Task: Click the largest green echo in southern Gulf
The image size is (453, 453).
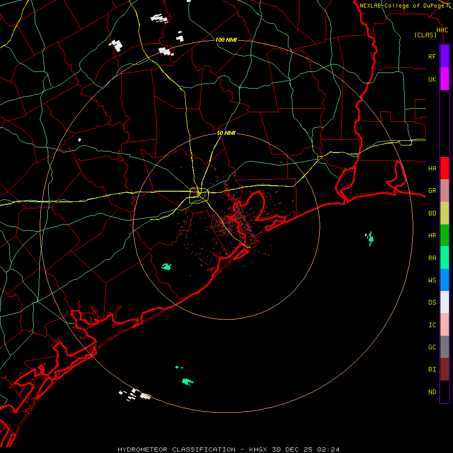Action: pos(188,382)
